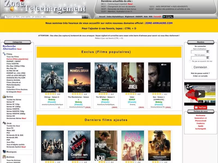Viewport: 218px width, 163px height.
Task: Select HADOPI in the top navigation
Action: [x=139, y=17]
